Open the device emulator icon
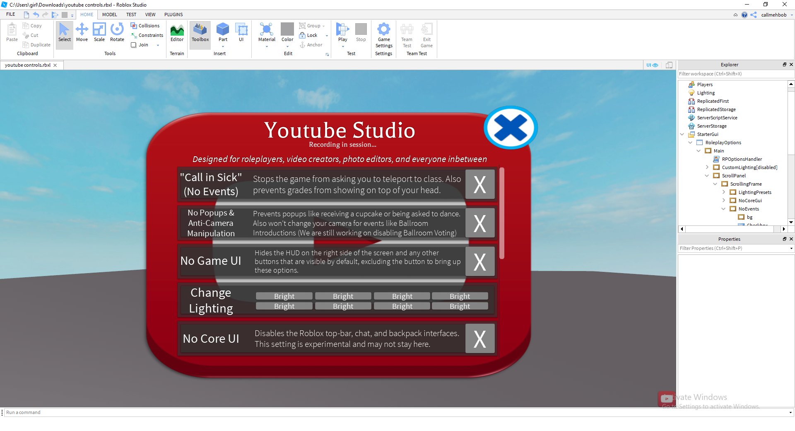 click(669, 65)
